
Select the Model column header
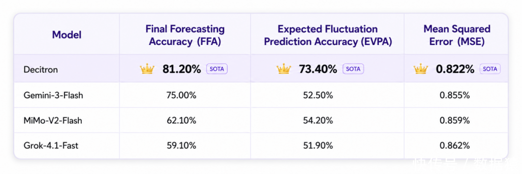67,35
